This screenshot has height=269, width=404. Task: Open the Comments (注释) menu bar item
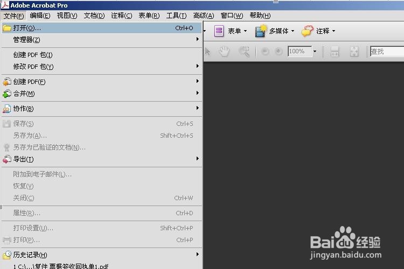point(121,16)
